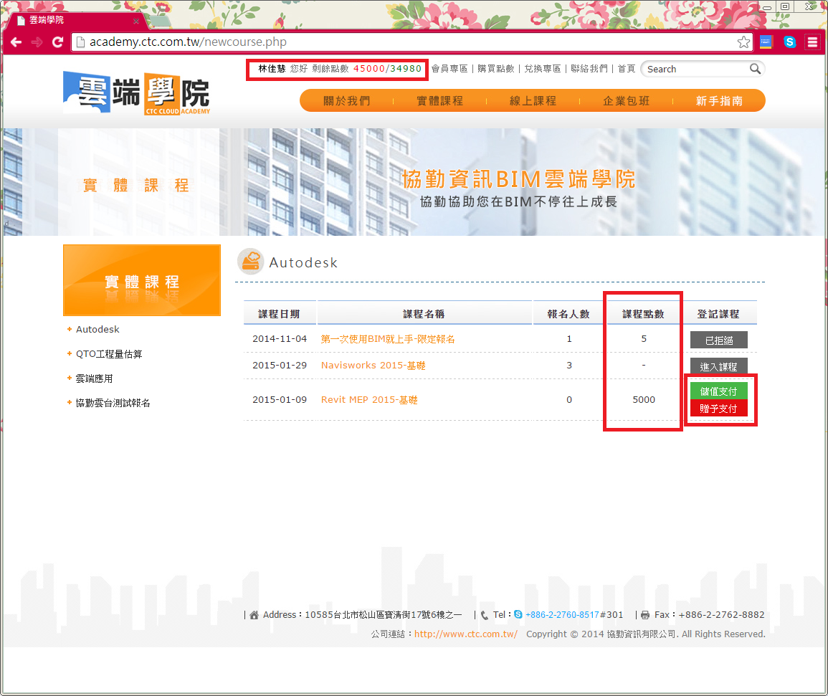Screen dimensions: 828x696
Task: Open the 關於我們 menu
Action: [x=346, y=101]
